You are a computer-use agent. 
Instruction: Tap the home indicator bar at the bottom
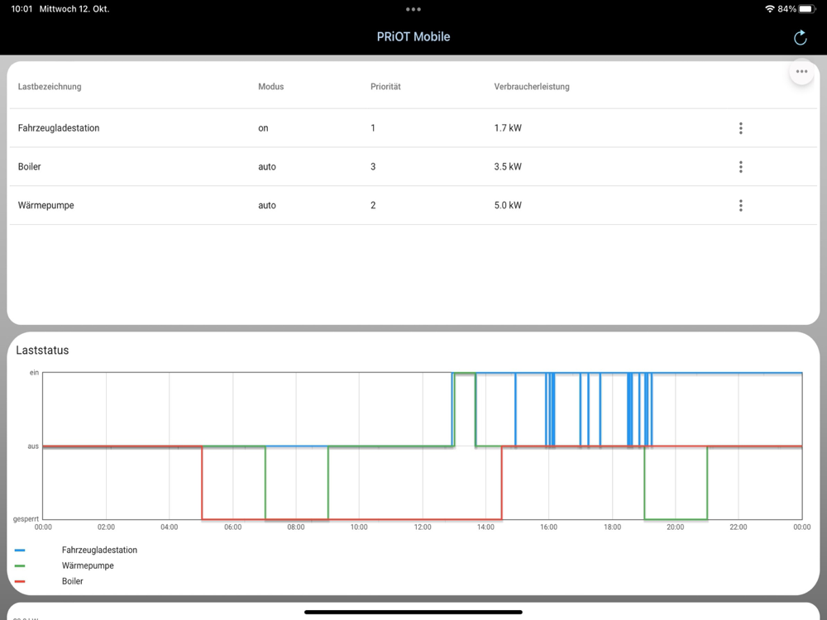click(x=413, y=612)
